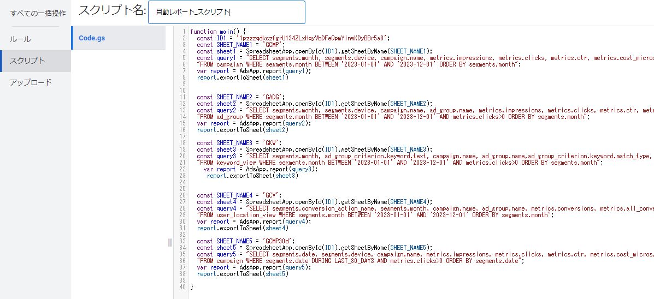Open the すべての一括操作 sidebar item
654x299 pixels.
click(x=38, y=13)
